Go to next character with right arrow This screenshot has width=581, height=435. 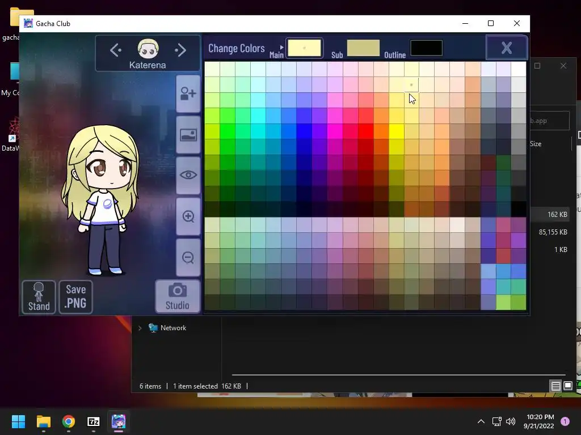(180, 50)
